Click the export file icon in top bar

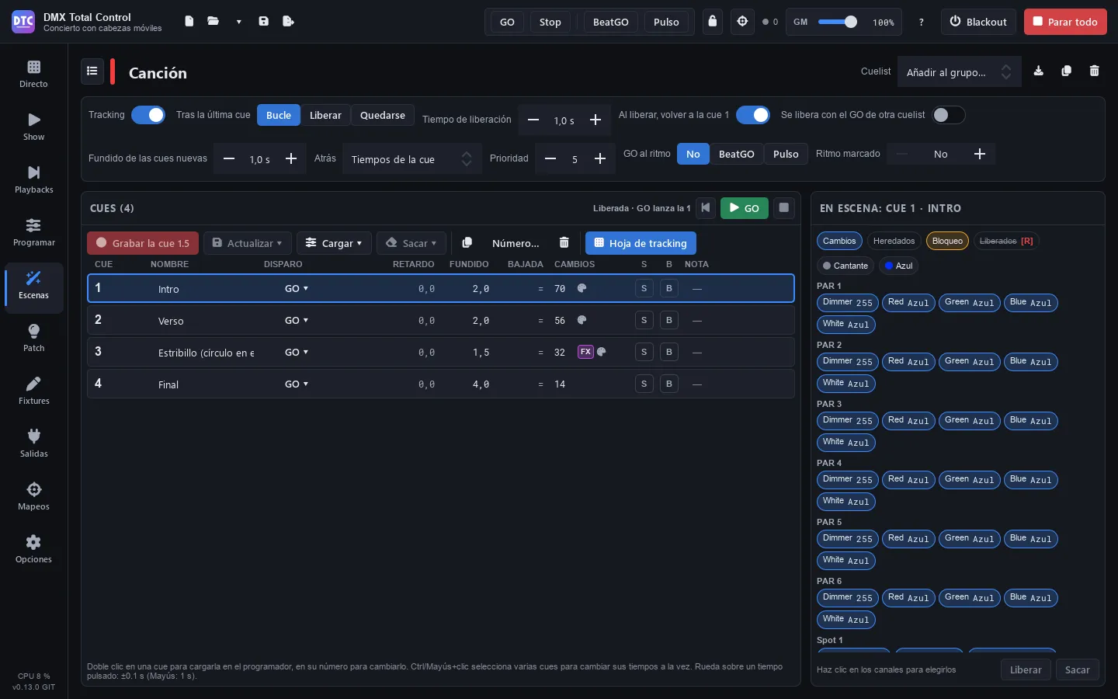click(288, 22)
